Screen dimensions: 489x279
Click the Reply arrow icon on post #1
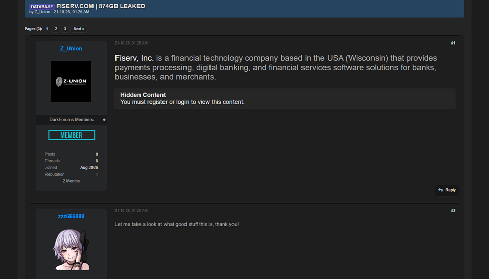[440, 190]
